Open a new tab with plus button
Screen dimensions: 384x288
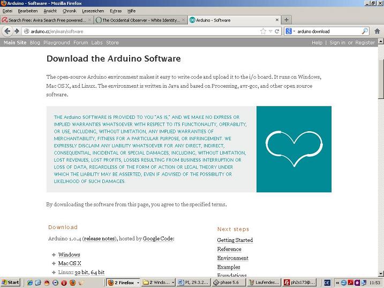tap(287, 20)
